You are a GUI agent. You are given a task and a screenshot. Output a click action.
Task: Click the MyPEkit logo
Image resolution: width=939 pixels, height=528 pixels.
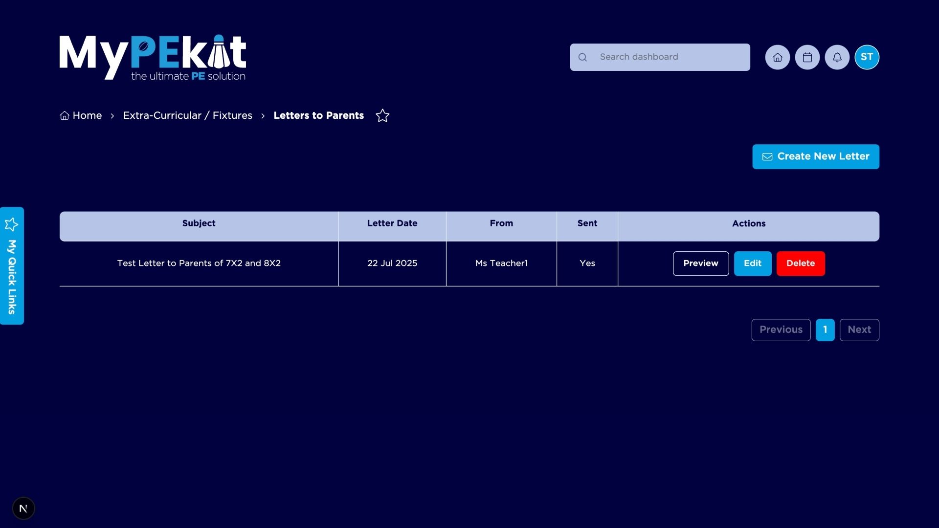[153, 57]
